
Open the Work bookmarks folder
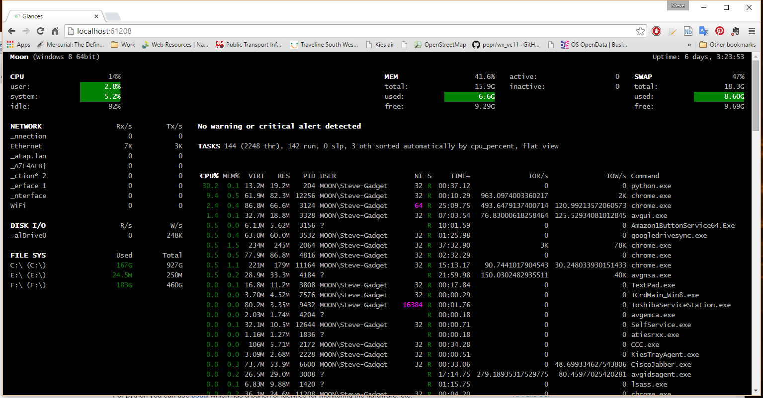(x=123, y=45)
